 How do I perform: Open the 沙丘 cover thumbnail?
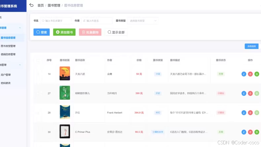point(65,112)
